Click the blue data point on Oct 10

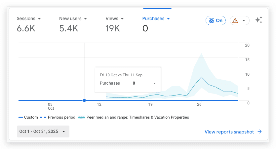(84, 100)
